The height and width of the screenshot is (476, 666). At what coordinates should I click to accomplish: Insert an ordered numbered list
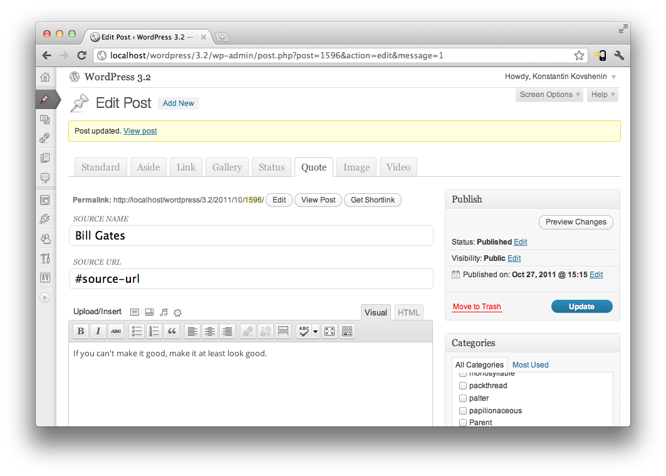click(x=154, y=331)
